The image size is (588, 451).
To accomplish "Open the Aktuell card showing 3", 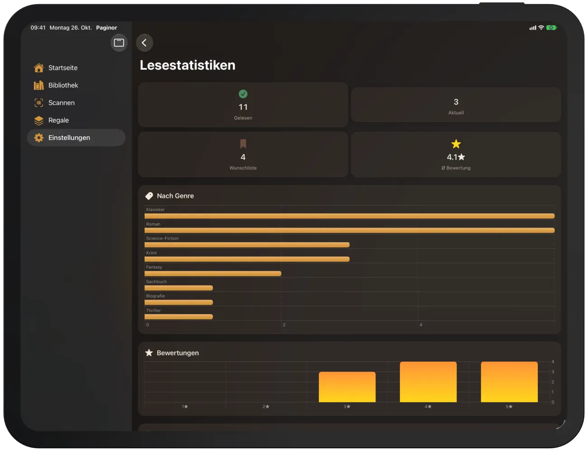I will pyautogui.click(x=456, y=105).
